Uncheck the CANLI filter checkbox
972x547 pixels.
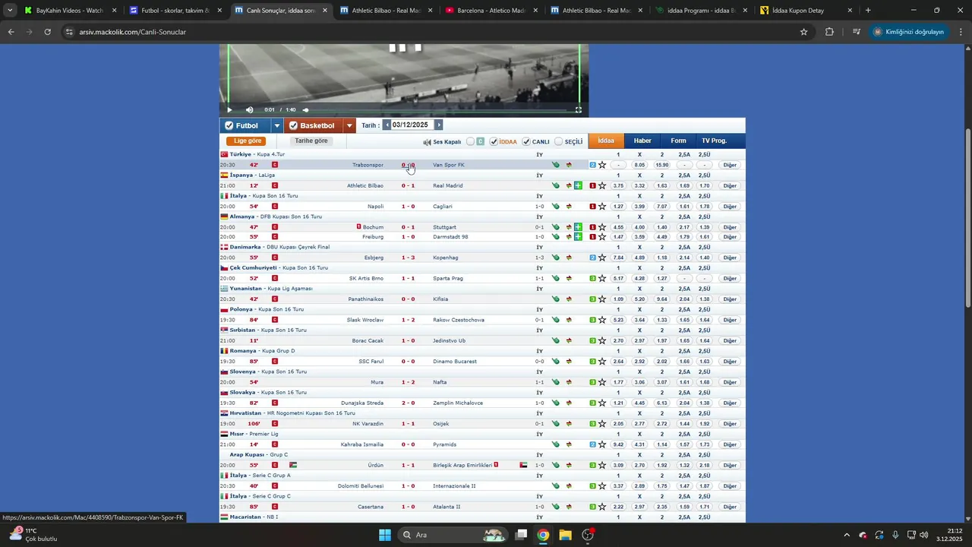pyautogui.click(x=526, y=141)
